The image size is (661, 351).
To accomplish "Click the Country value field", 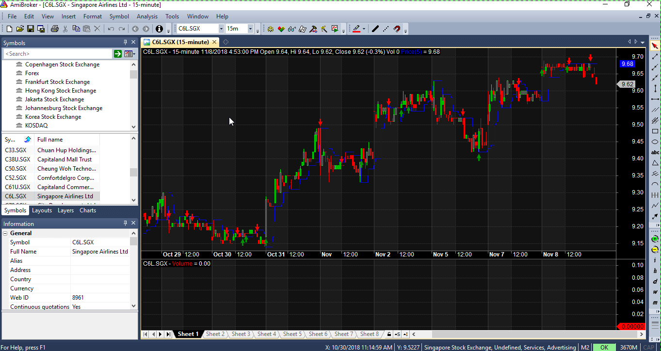I will click(100, 279).
